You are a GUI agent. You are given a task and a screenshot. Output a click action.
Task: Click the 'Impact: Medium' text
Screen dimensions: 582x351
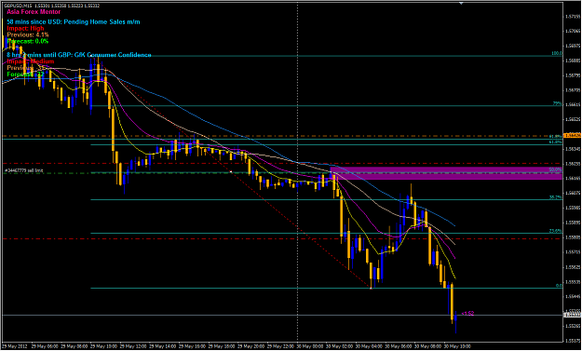tap(31, 61)
